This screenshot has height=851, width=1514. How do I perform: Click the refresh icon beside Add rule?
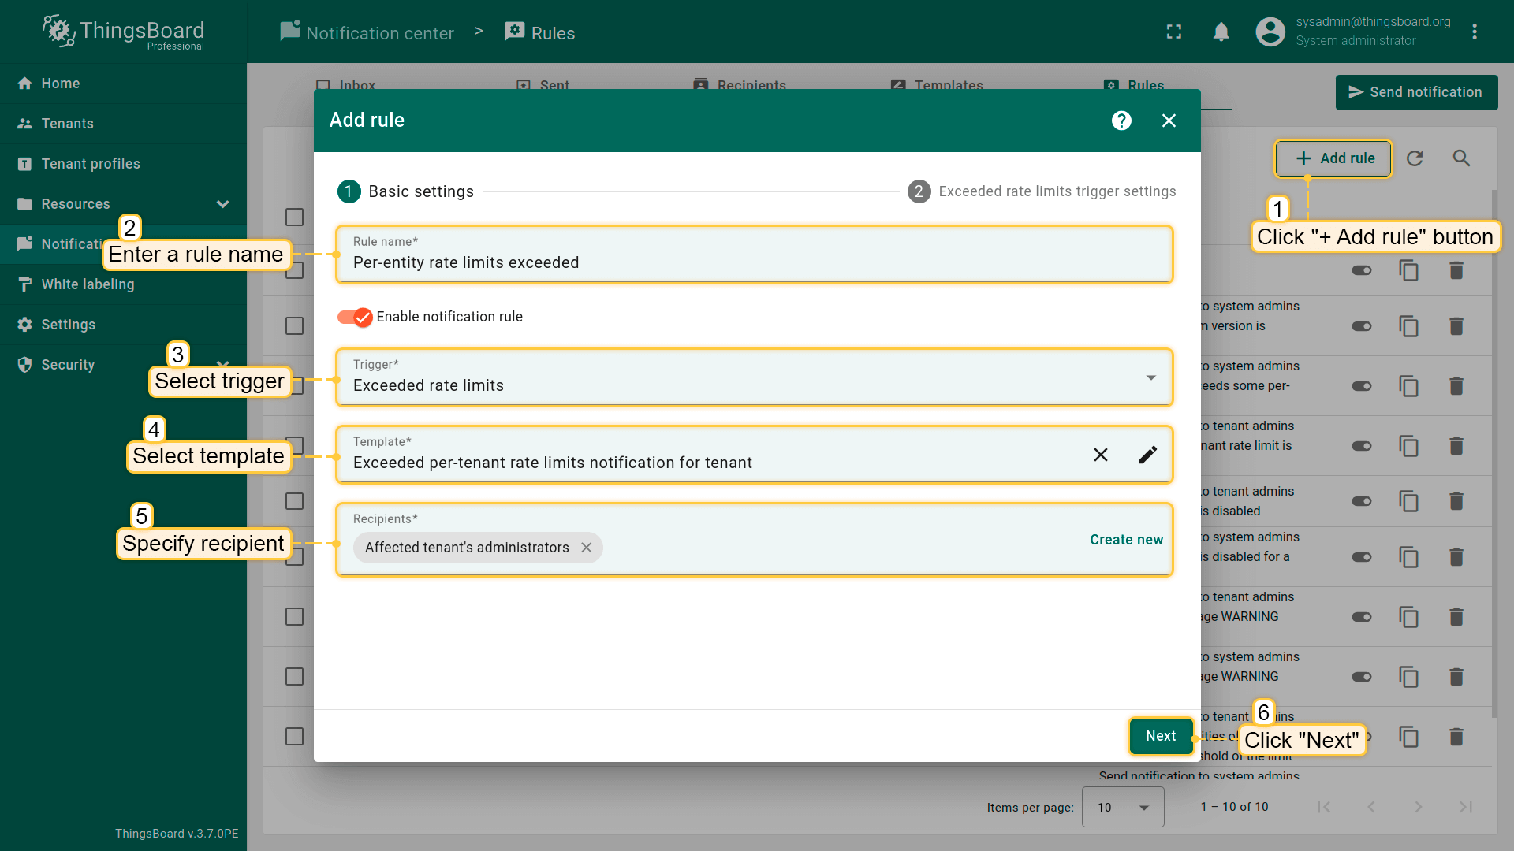(1415, 158)
